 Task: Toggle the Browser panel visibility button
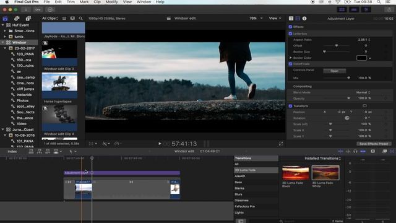342,10
